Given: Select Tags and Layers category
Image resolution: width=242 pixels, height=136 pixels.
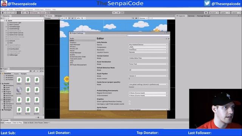Looking at the screenshot, I should pyautogui.click(x=76, y=59).
